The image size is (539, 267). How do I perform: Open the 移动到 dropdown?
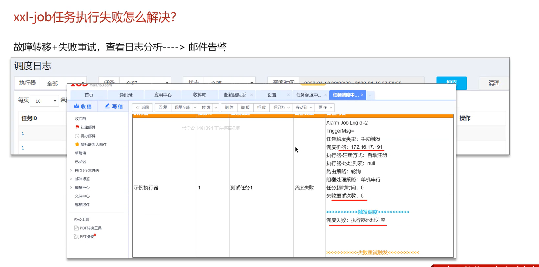(x=304, y=107)
